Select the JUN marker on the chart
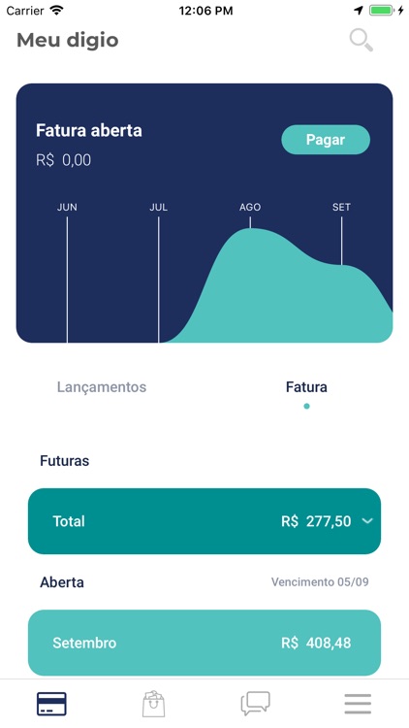The image size is (409, 728). [x=67, y=207]
